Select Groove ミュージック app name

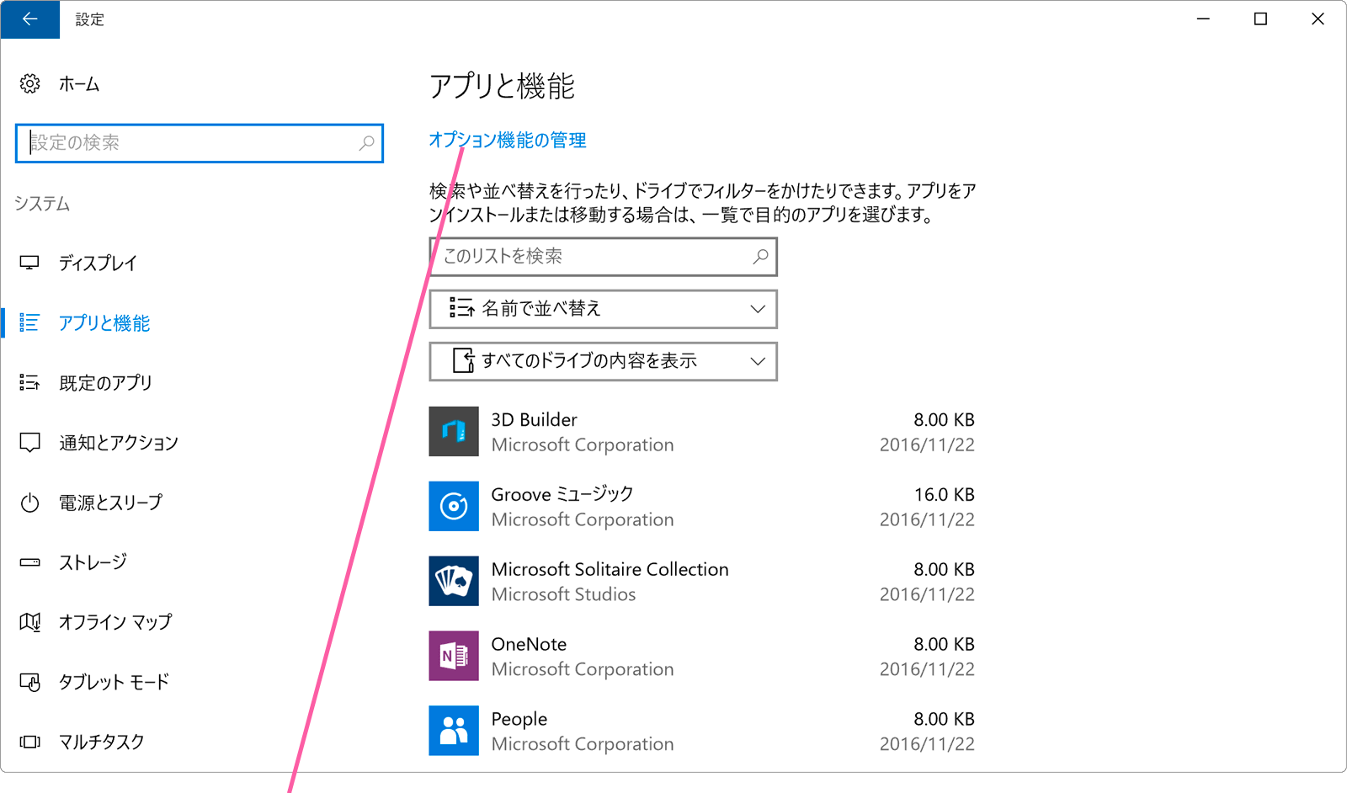click(562, 494)
